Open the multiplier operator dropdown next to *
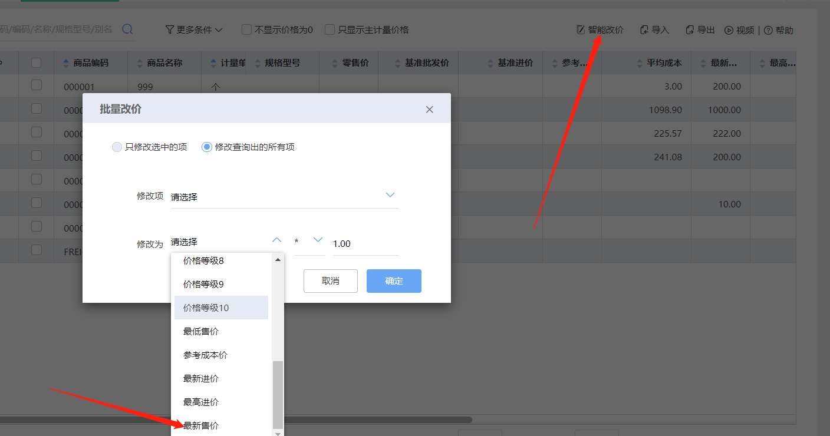This screenshot has height=436, width=830. pos(318,240)
